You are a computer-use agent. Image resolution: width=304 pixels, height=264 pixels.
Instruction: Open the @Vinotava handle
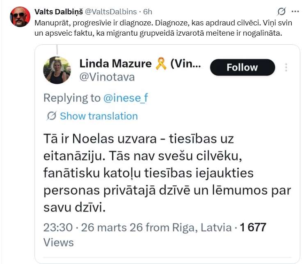pos(107,77)
